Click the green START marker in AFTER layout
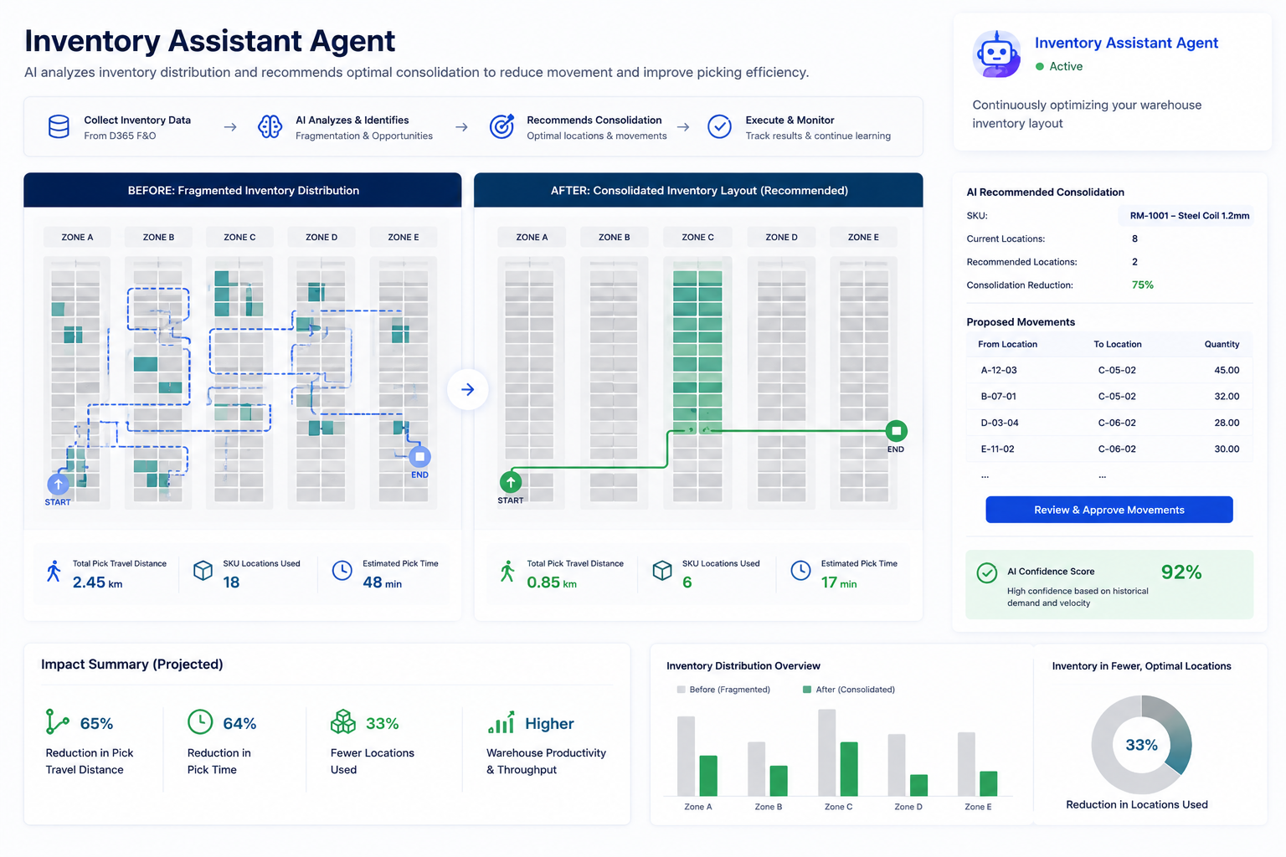 pos(511,482)
